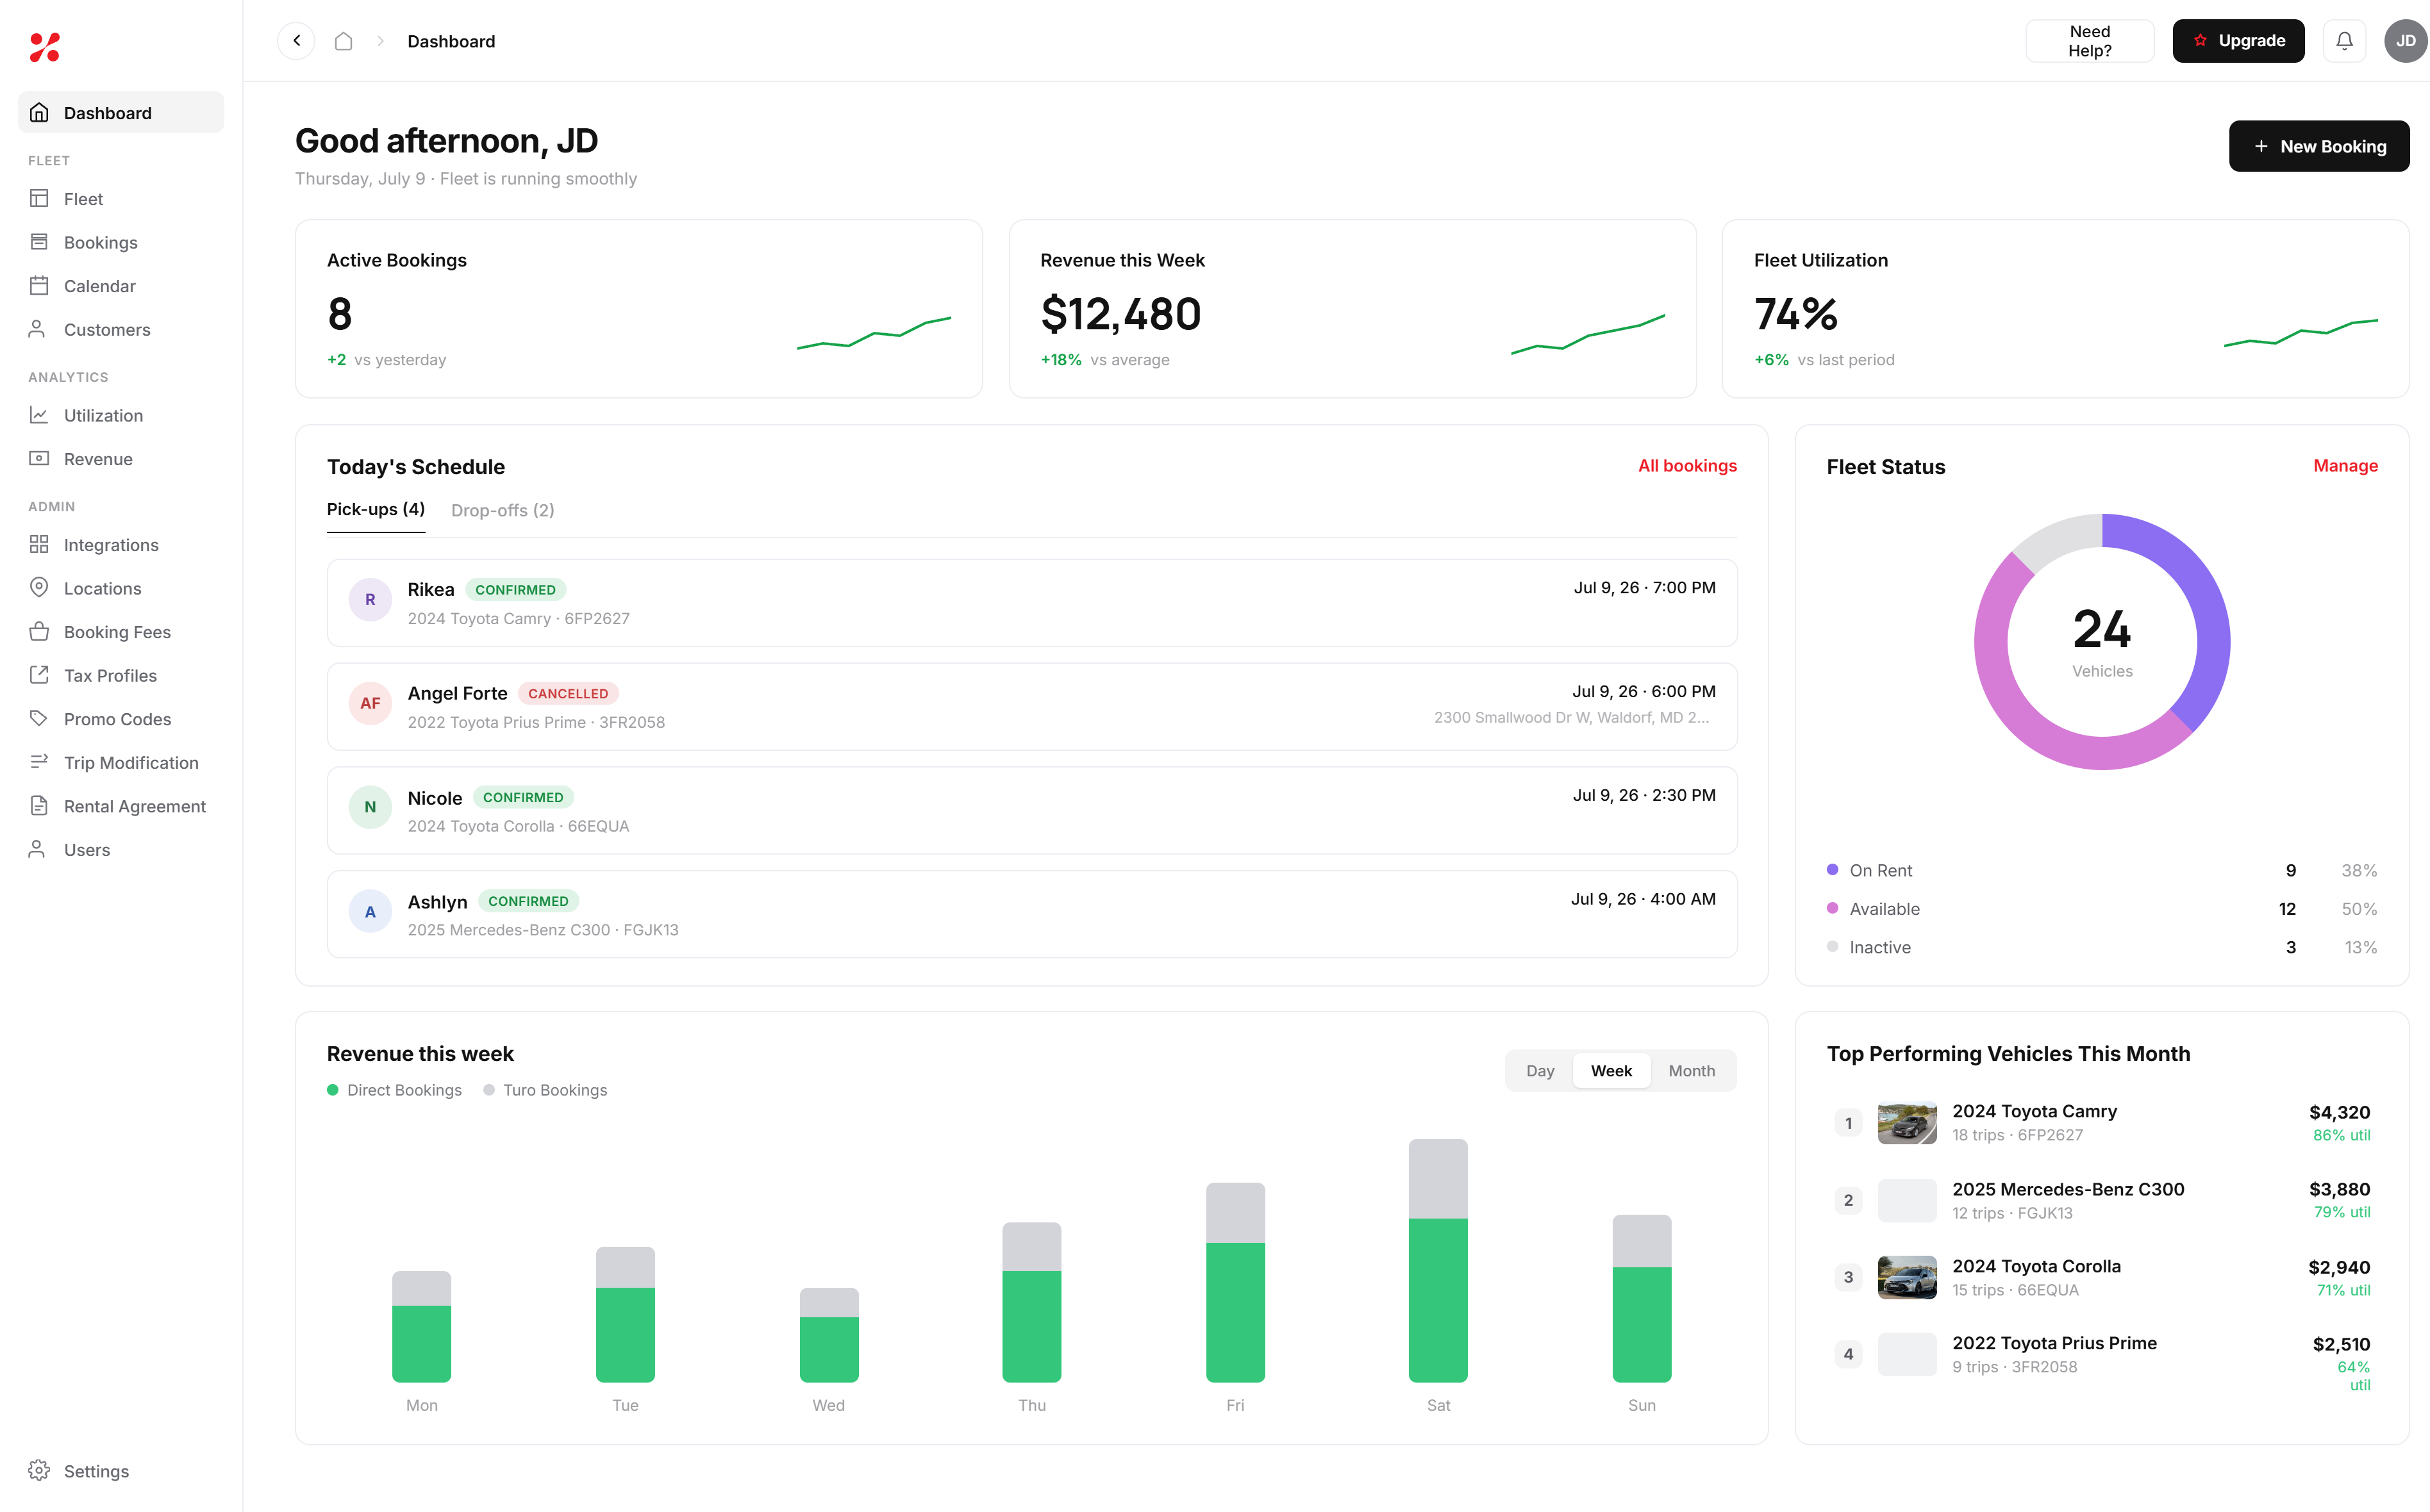Switch to the Drop-offs (2) tab

click(x=502, y=510)
